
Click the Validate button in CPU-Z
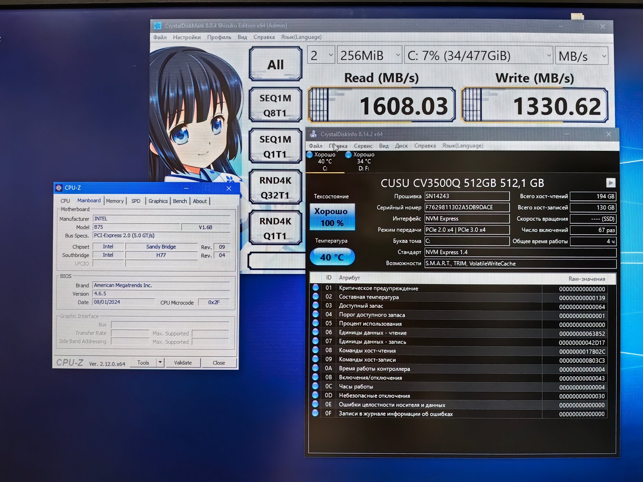click(183, 362)
